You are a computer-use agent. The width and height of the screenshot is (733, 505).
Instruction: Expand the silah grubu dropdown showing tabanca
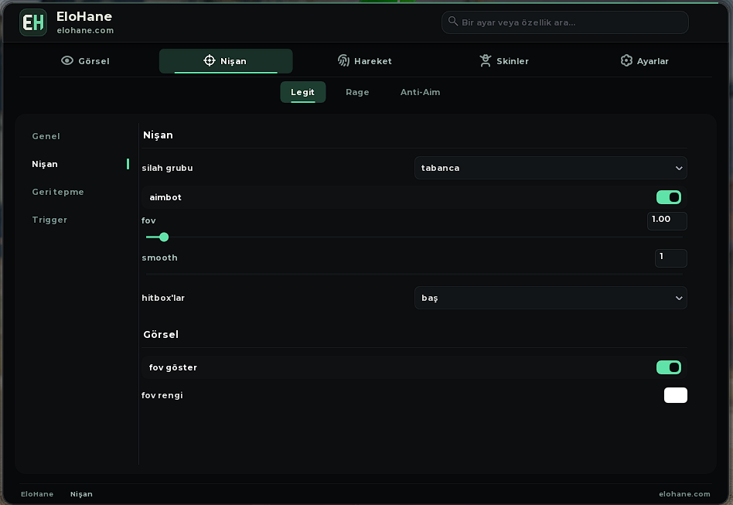[x=551, y=168]
